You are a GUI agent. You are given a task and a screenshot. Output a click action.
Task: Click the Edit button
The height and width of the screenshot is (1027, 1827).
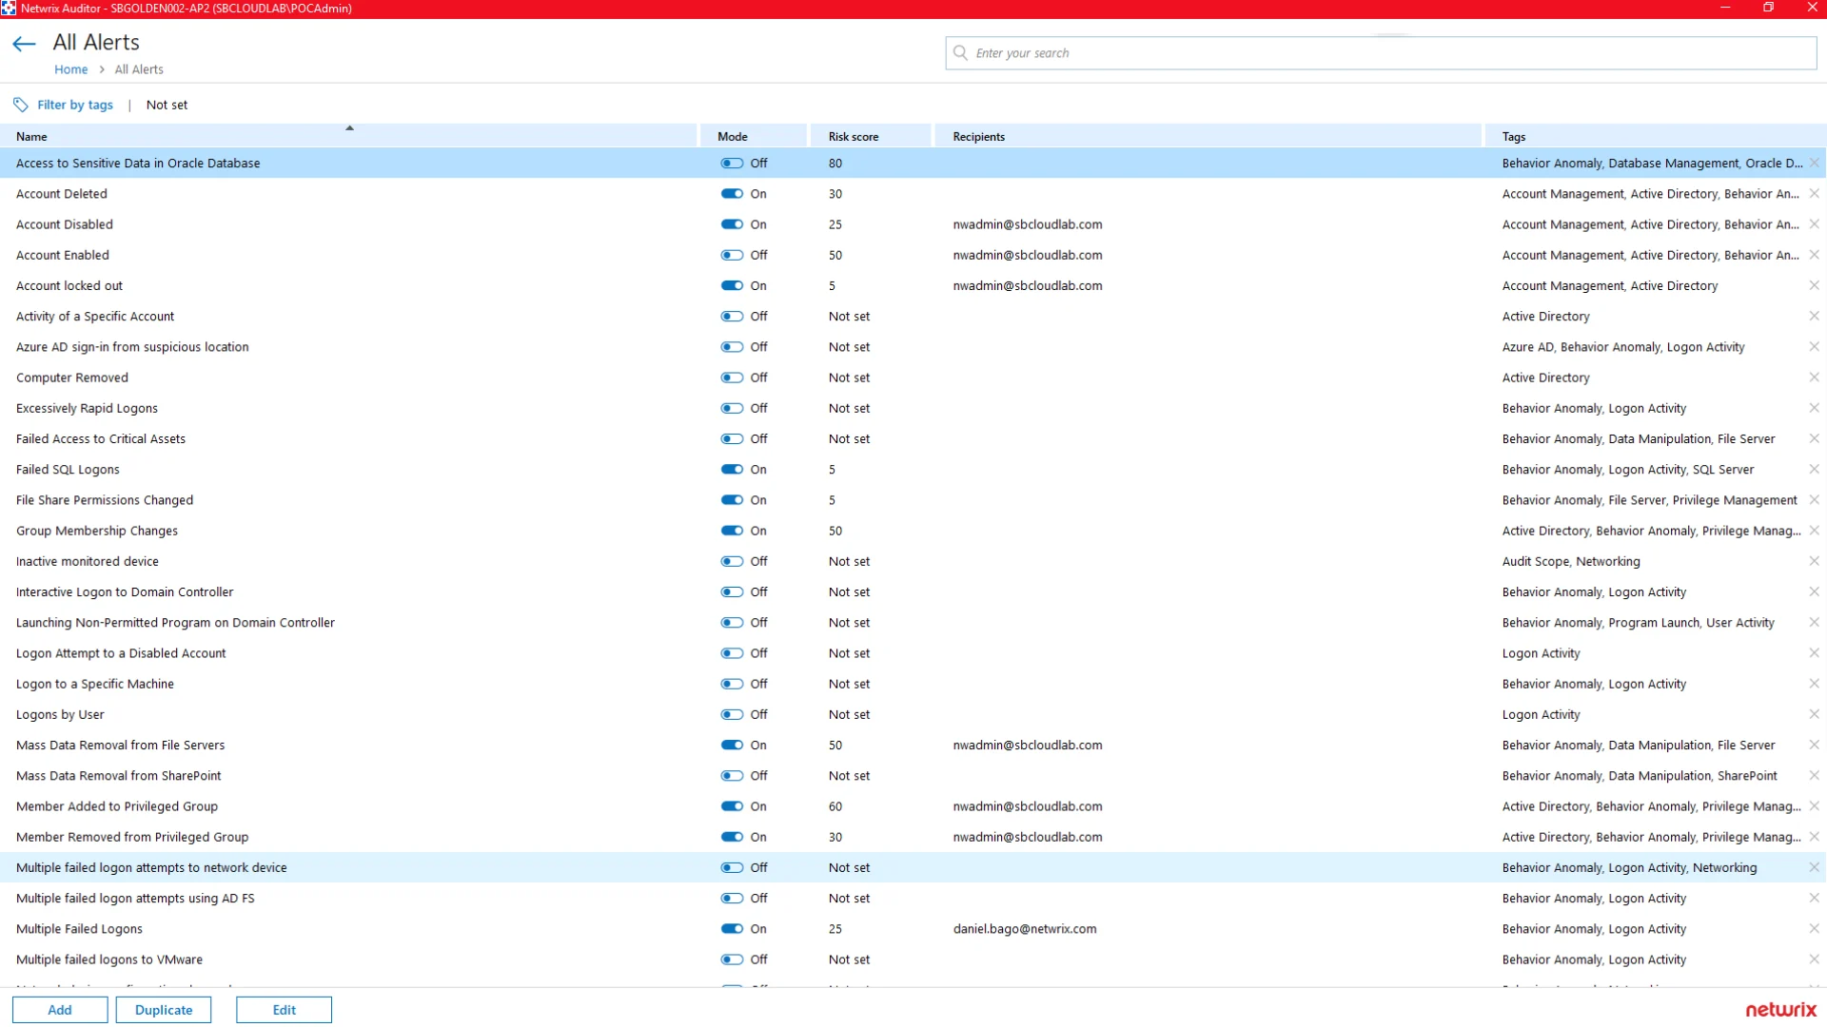[284, 1010]
